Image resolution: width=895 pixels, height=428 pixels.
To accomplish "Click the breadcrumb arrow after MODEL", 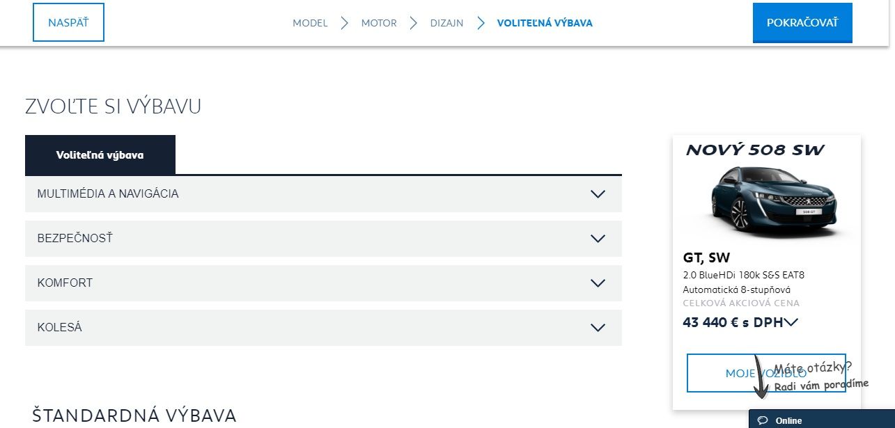I will (x=344, y=23).
